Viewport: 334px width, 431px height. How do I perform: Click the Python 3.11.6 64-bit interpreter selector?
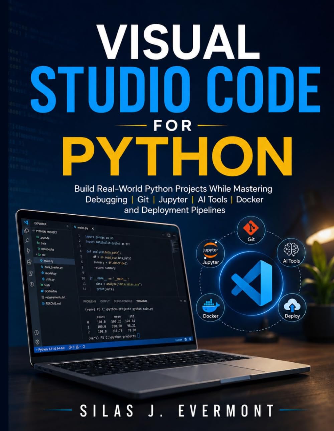click(x=51, y=349)
